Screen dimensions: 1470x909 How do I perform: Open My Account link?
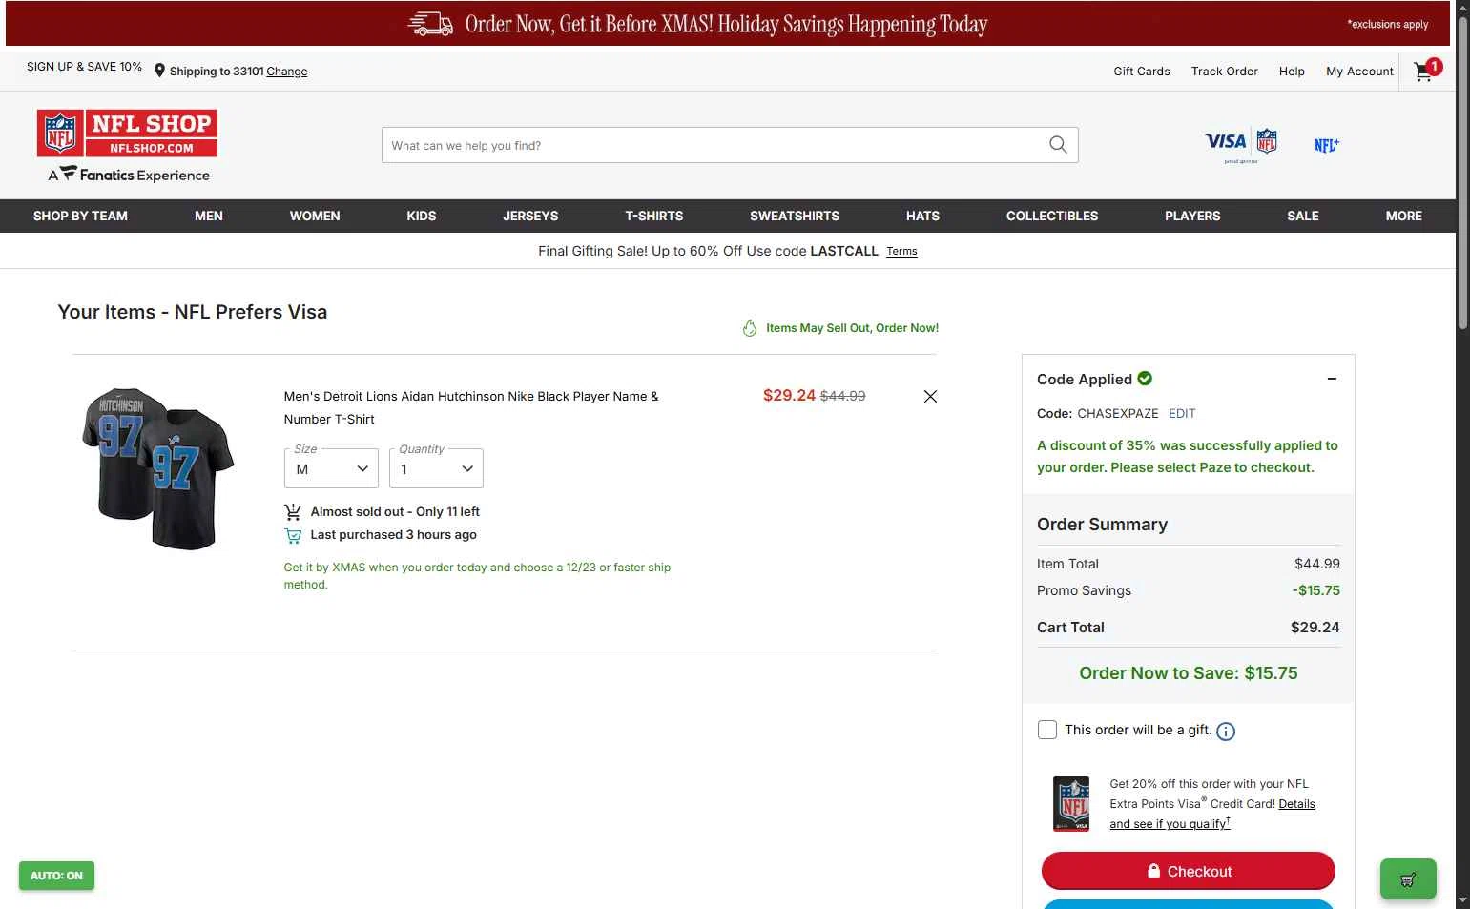point(1360,72)
